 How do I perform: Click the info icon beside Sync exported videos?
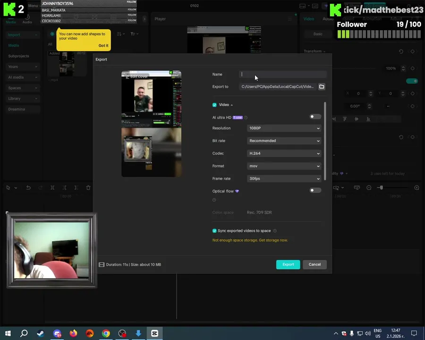coord(275,231)
